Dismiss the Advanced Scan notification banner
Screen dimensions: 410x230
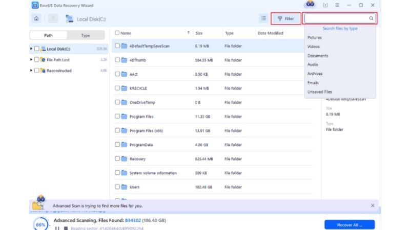(x=373, y=205)
